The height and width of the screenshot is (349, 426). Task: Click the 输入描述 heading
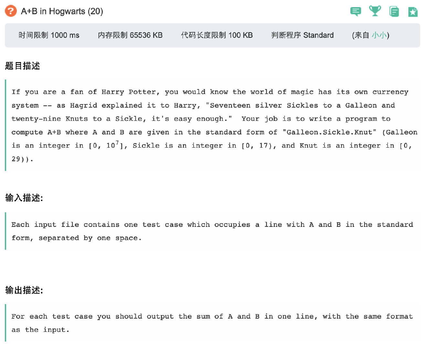click(24, 198)
